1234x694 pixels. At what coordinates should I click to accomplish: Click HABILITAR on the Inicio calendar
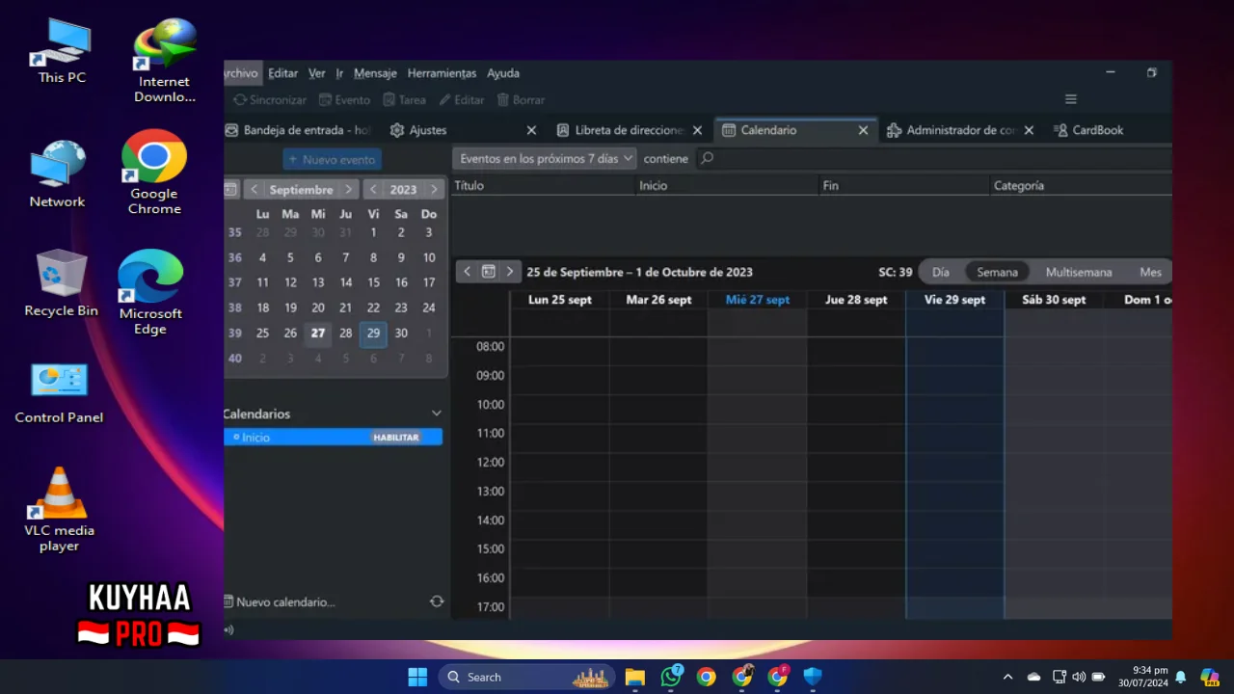point(396,438)
